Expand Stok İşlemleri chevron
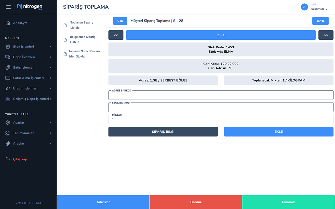 point(50,47)
